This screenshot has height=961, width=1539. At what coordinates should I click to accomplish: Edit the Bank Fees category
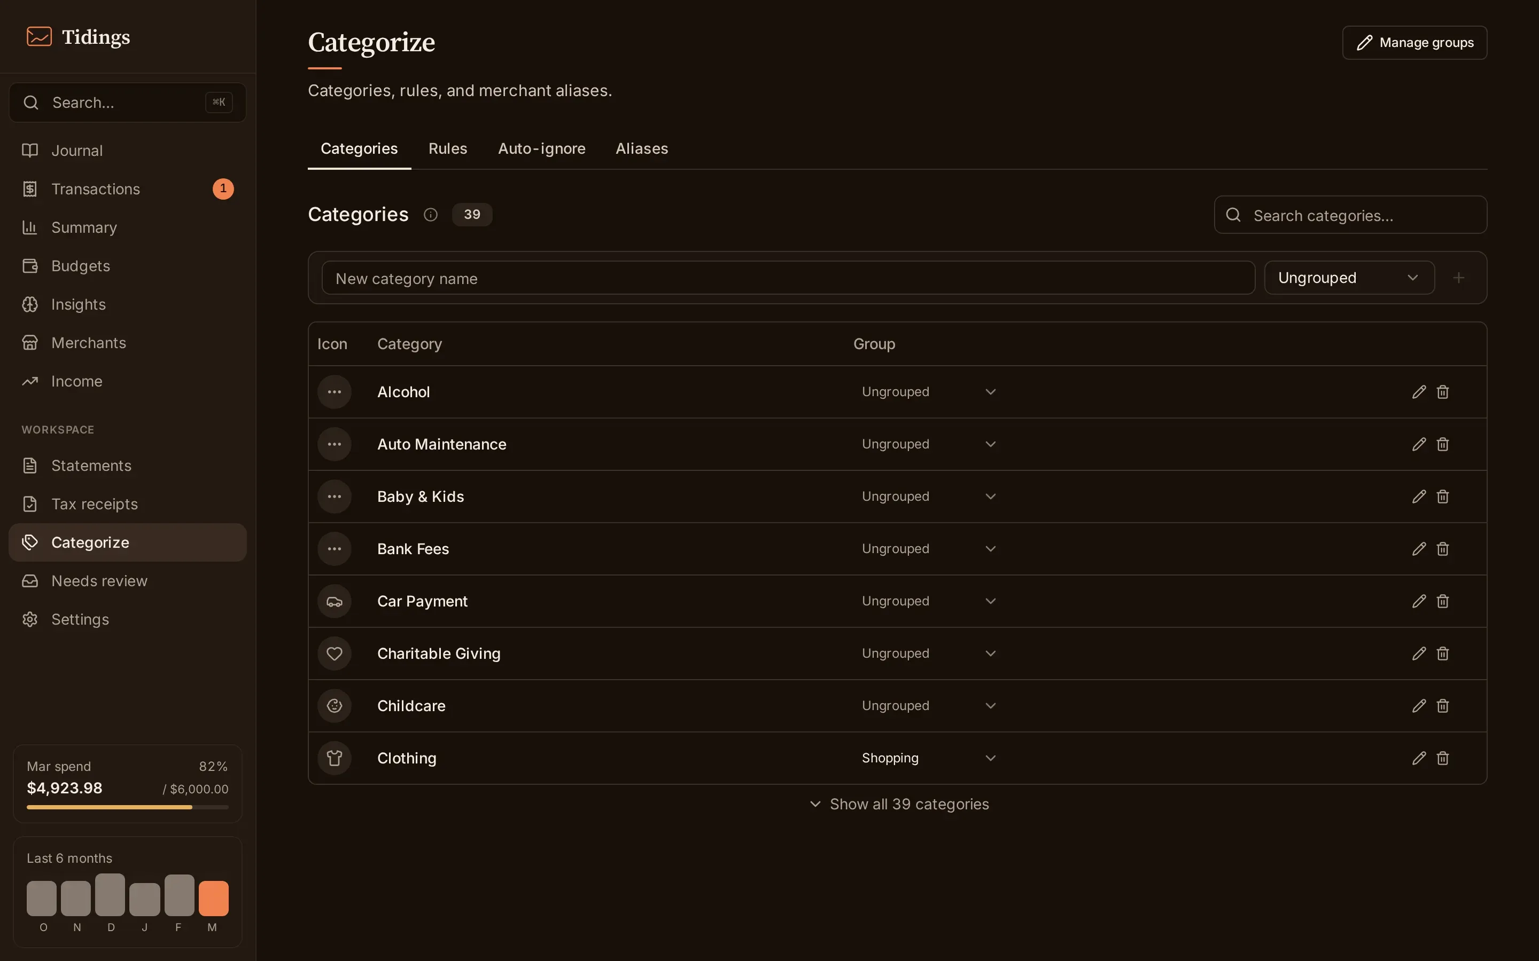[1419, 549]
